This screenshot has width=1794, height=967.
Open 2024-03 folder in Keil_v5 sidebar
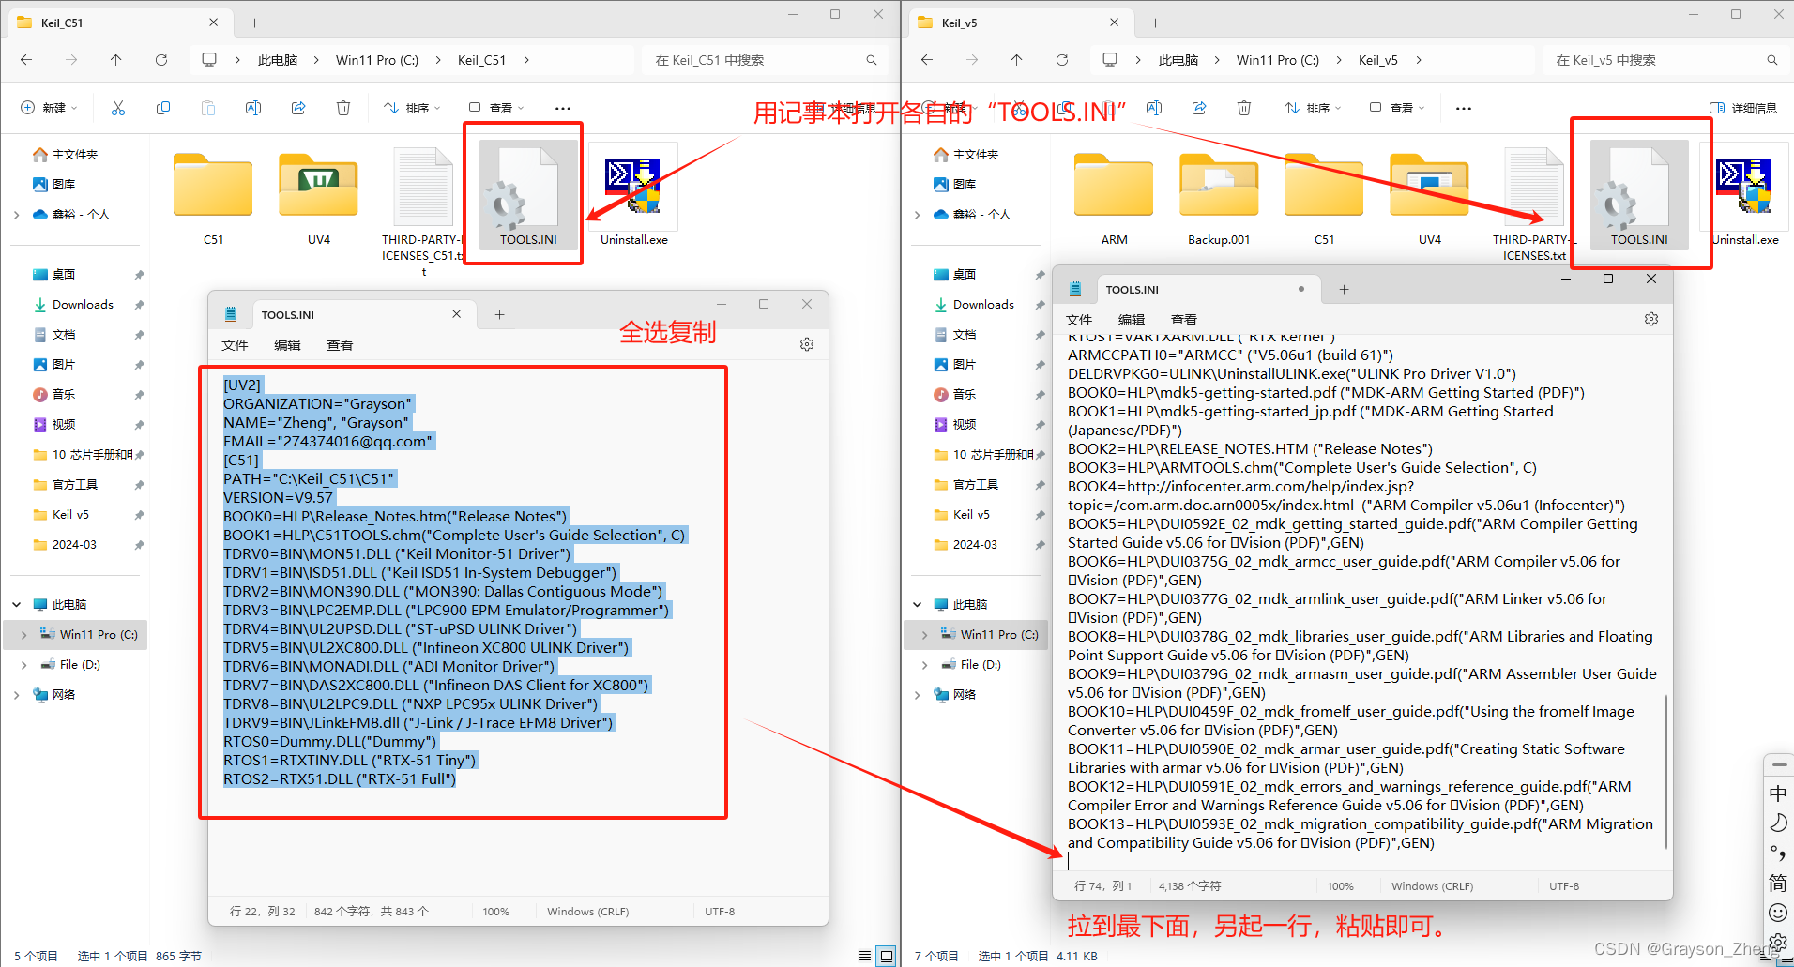975,545
